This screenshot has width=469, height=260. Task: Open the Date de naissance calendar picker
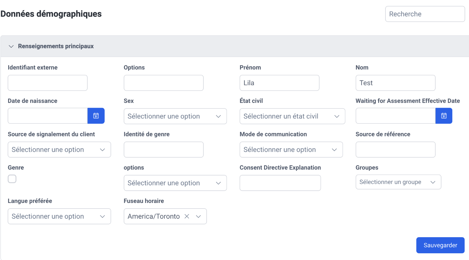point(96,116)
